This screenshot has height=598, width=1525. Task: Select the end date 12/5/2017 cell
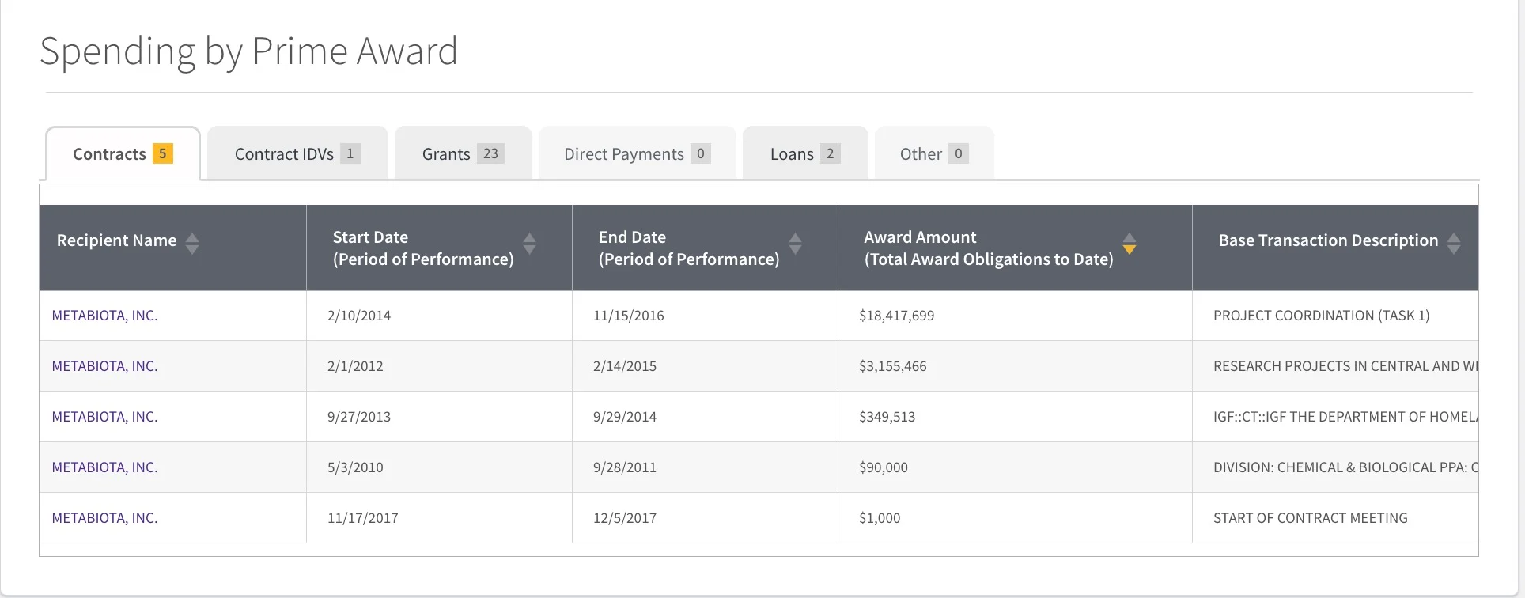705,518
